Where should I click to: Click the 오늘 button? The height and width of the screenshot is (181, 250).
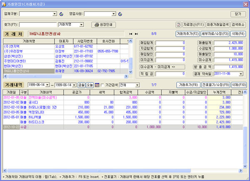click(90, 85)
